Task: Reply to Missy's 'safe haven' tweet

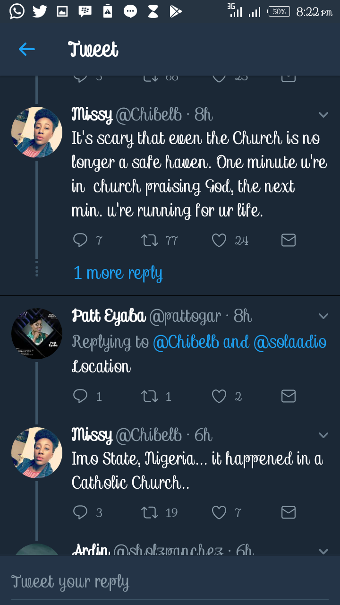Action: coord(81,241)
